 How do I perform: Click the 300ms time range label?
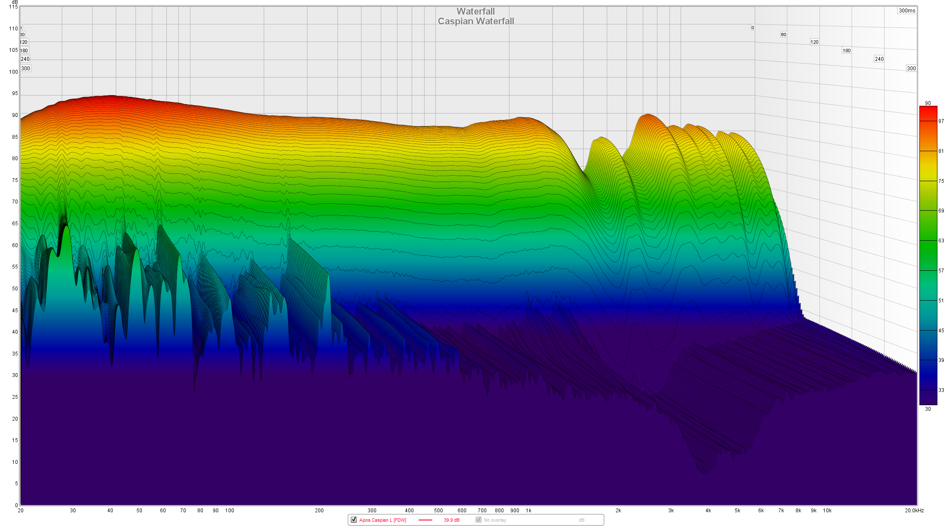[x=907, y=11]
